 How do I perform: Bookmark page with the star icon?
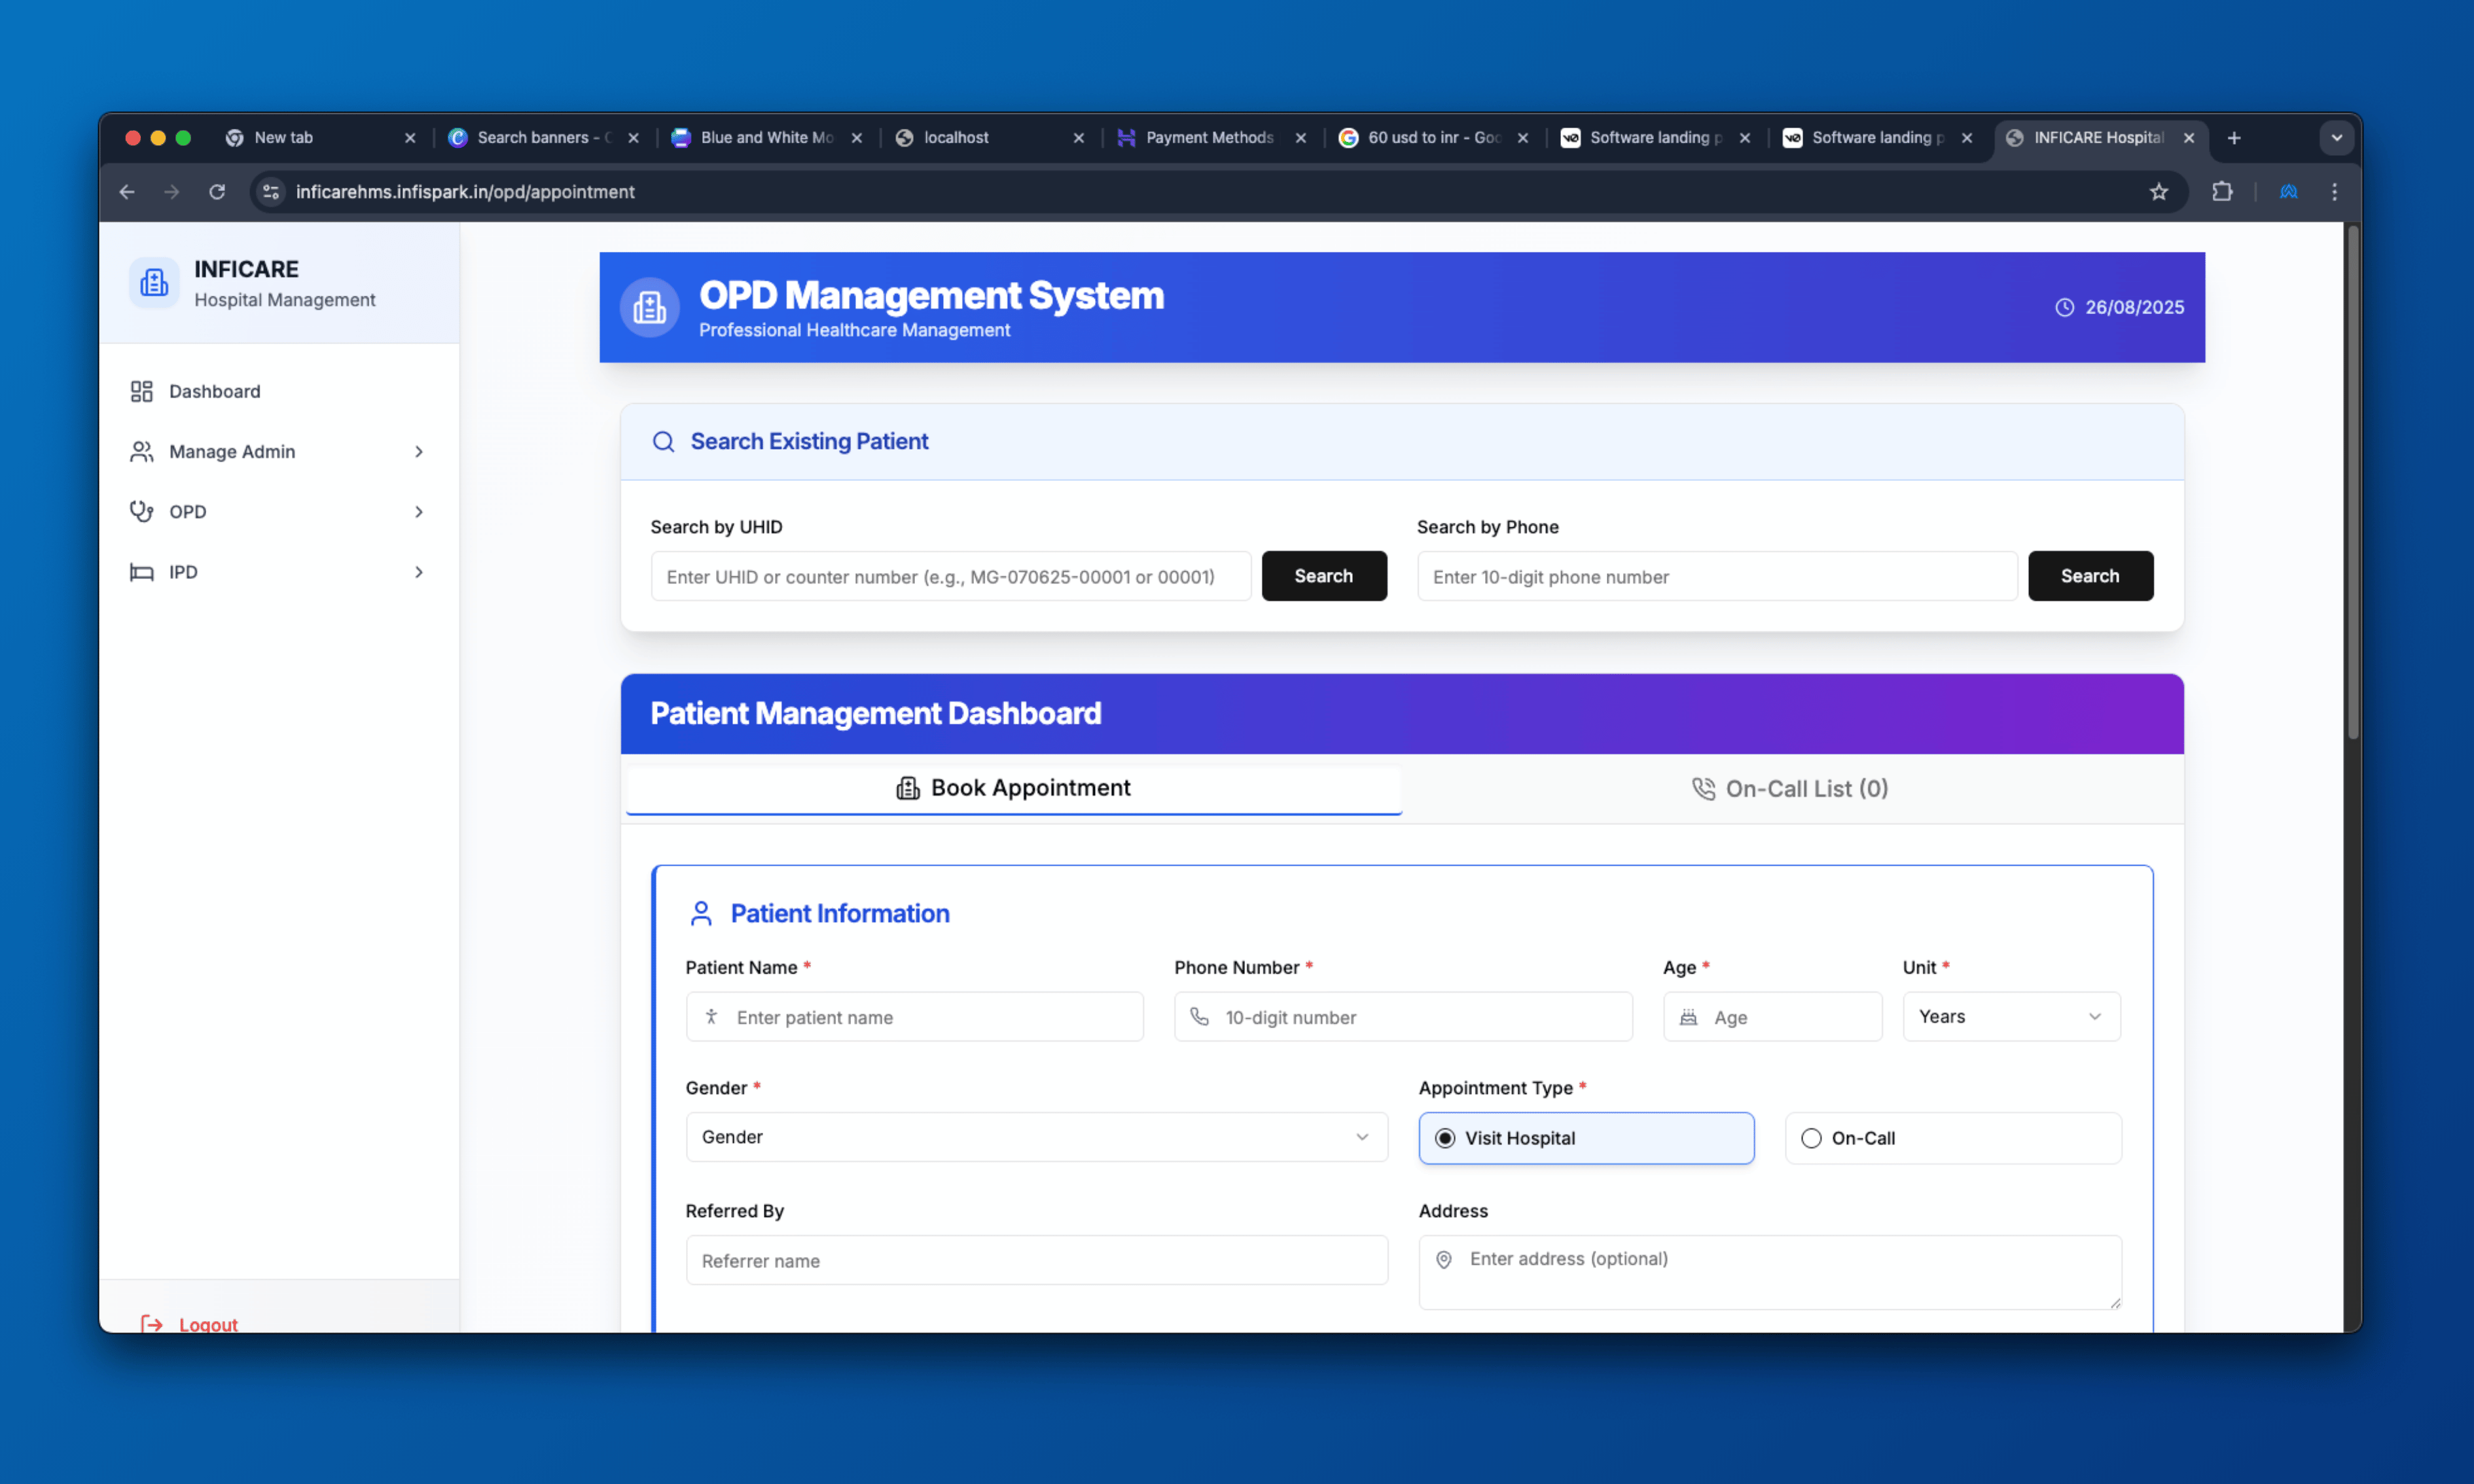(x=2158, y=192)
